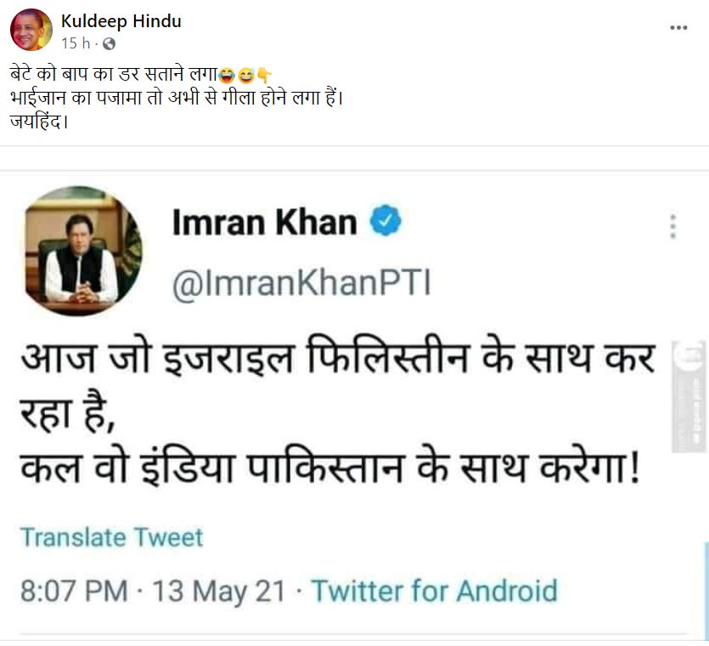Click Kuldeep Hindu's profile picture
The height and width of the screenshot is (646, 709).
(x=31, y=31)
